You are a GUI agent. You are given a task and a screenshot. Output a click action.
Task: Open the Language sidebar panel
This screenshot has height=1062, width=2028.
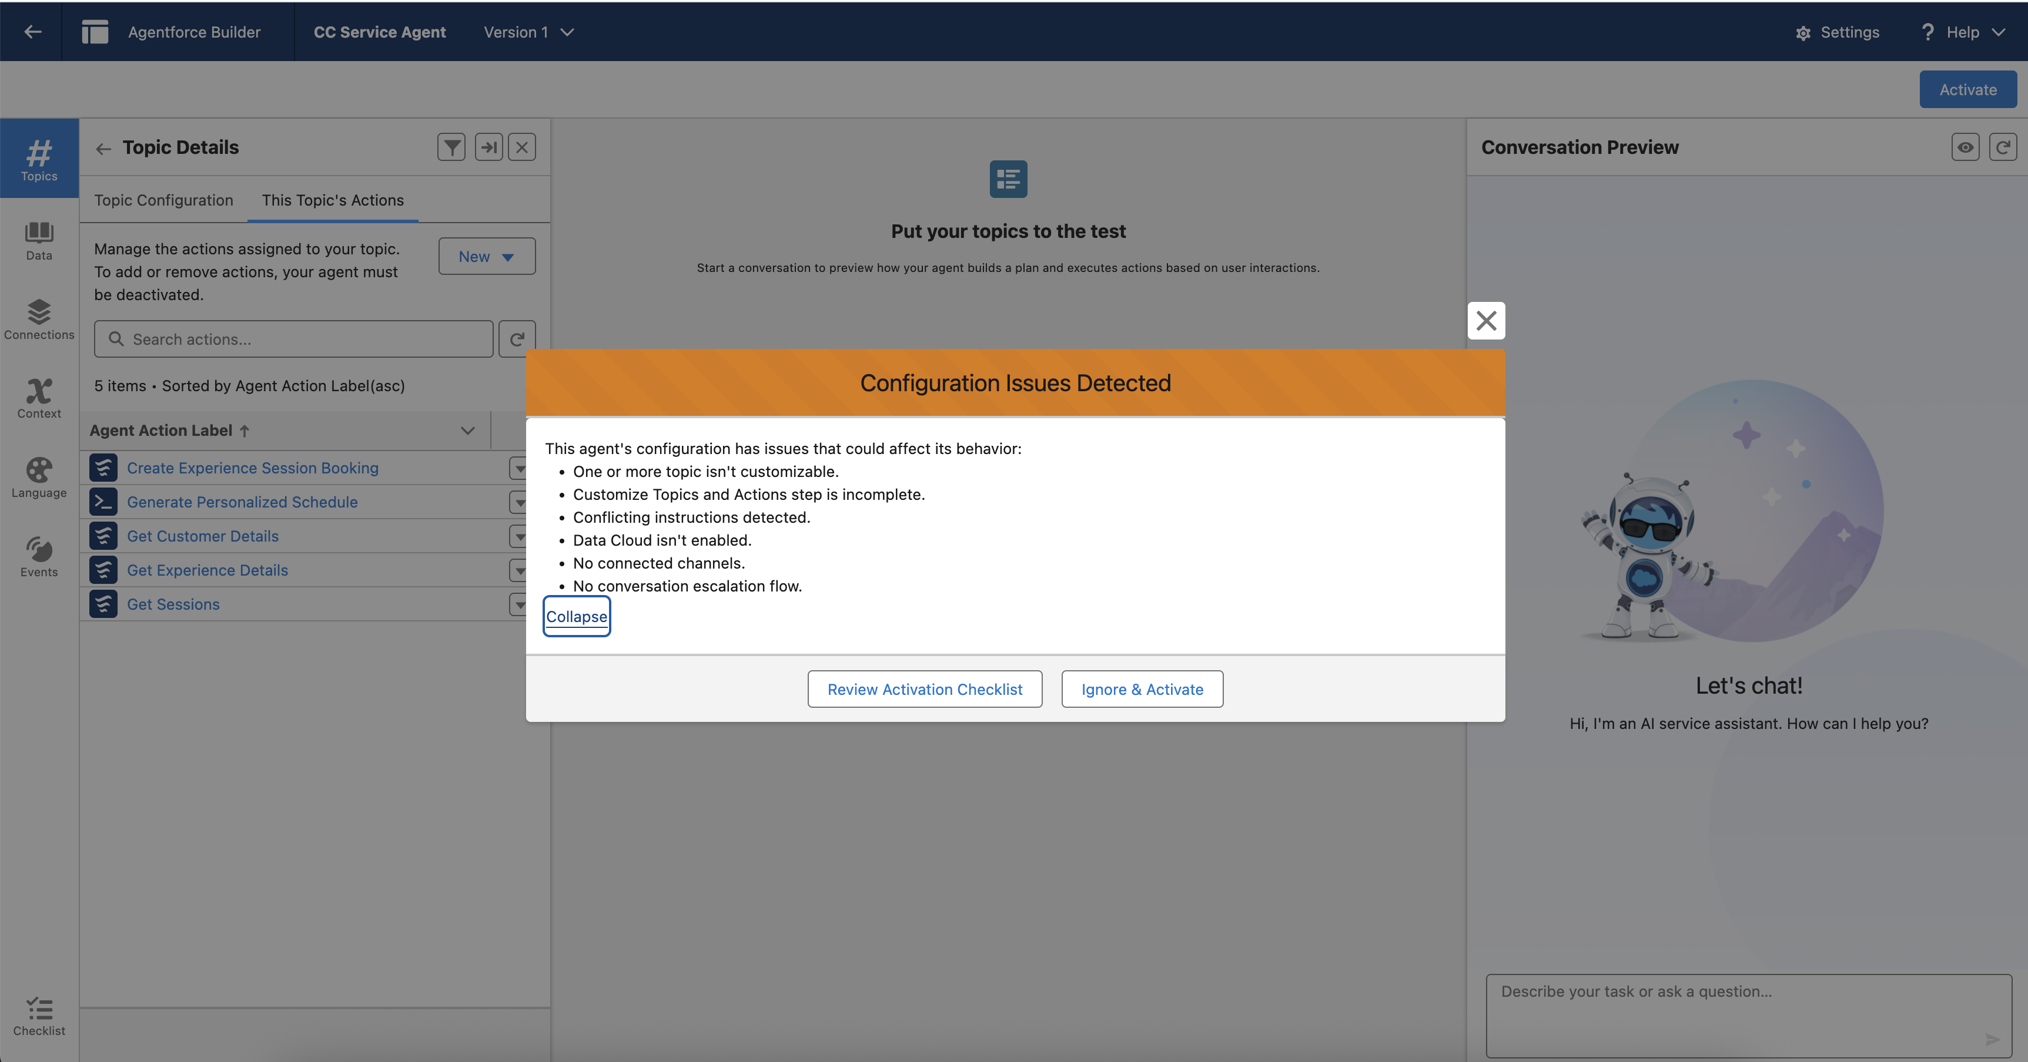[39, 477]
